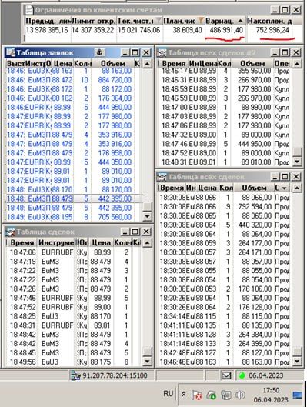The image size is (307, 407).
Task: Open the filter dropdown in Таблица всех сделок header
Action: point(285,188)
